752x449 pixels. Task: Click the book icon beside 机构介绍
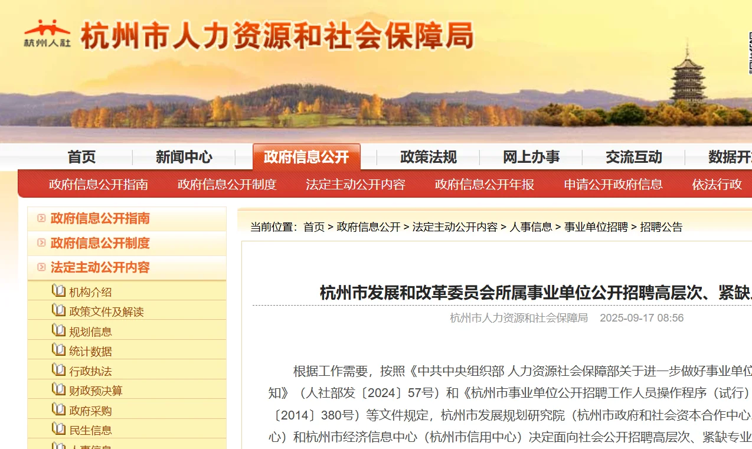pyautogui.click(x=58, y=290)
